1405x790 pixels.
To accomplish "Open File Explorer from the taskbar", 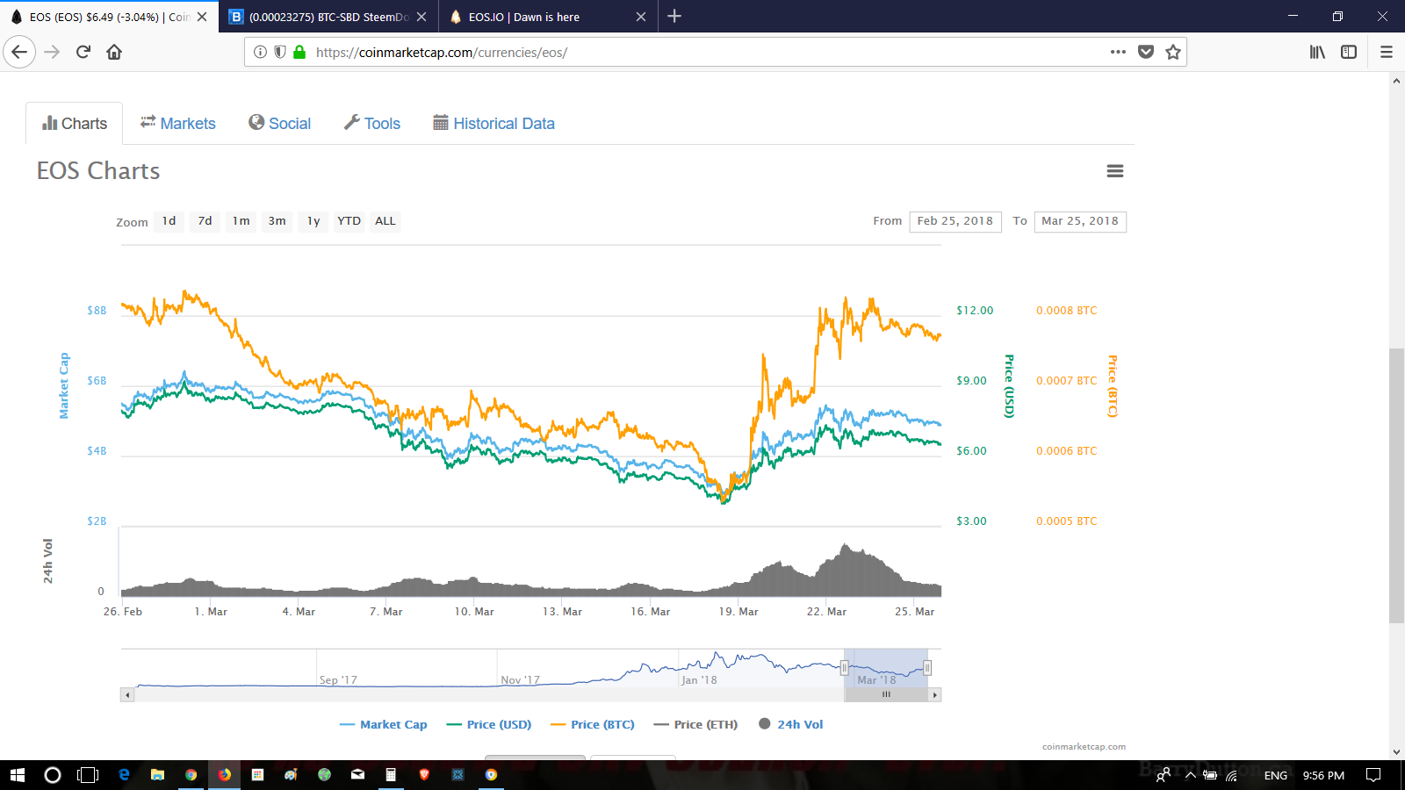I will tap(157, 775).
